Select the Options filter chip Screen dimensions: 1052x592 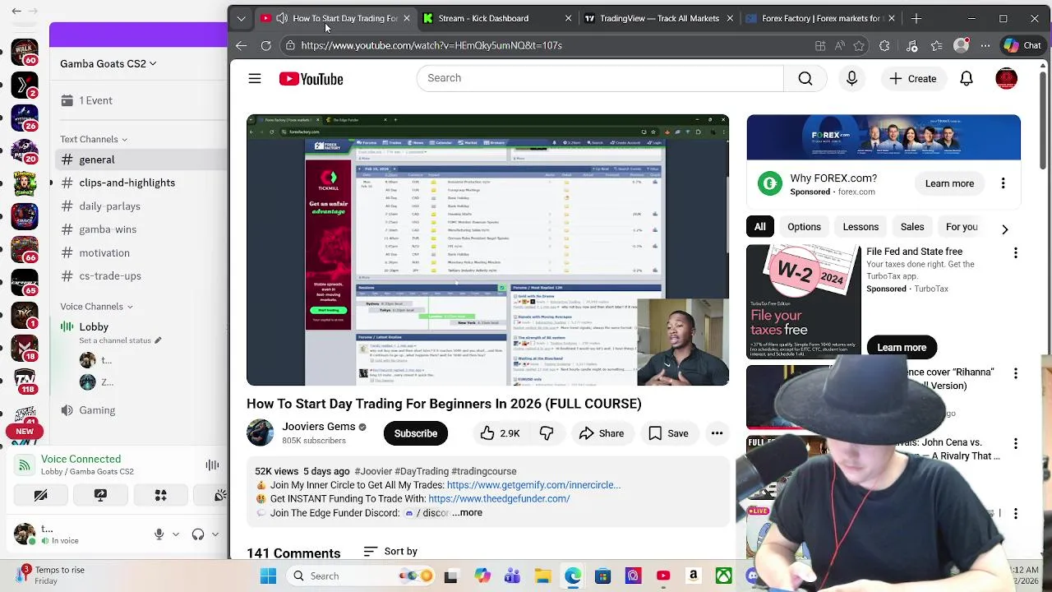pos(804,227)
